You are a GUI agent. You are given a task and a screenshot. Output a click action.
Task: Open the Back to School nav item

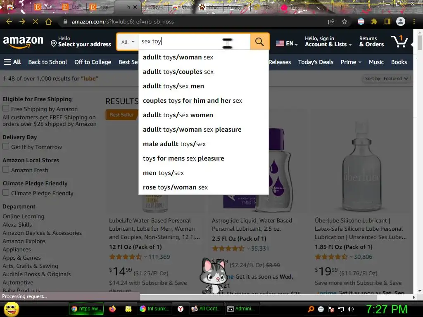tap(48, 62)
